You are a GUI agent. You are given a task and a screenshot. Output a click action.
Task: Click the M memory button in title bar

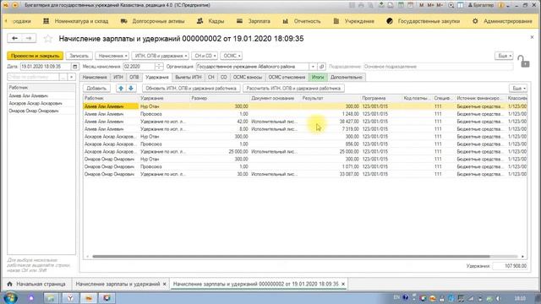[x=422, y=5]
